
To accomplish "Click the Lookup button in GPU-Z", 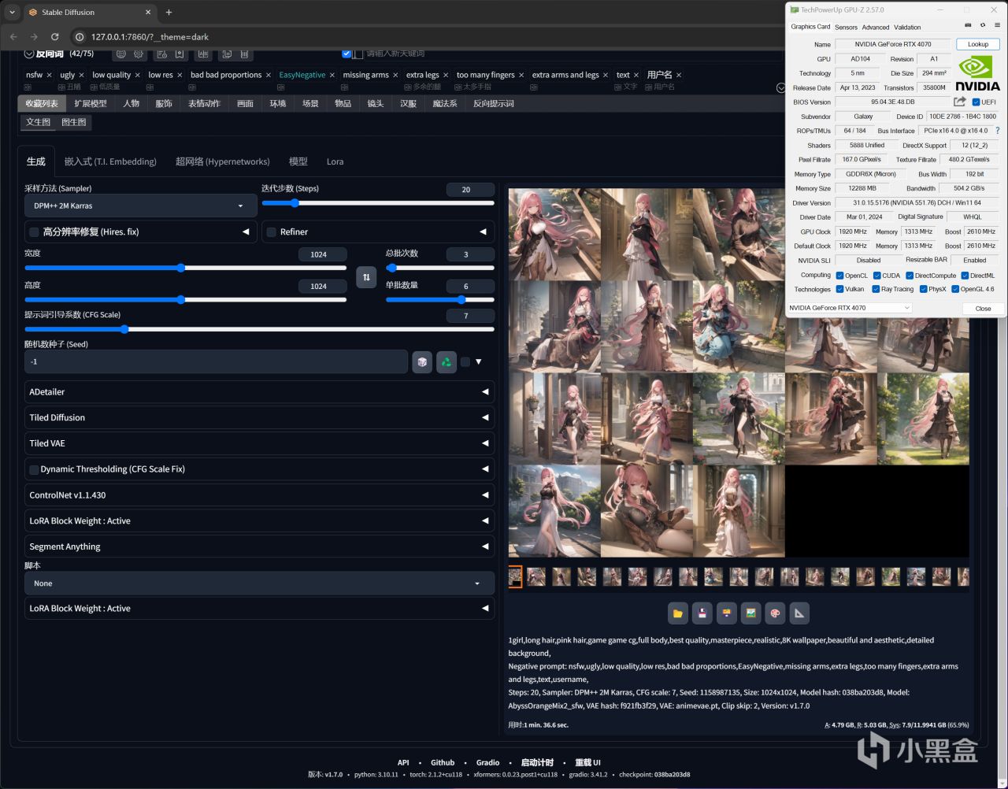I will [x=977, y=44].
